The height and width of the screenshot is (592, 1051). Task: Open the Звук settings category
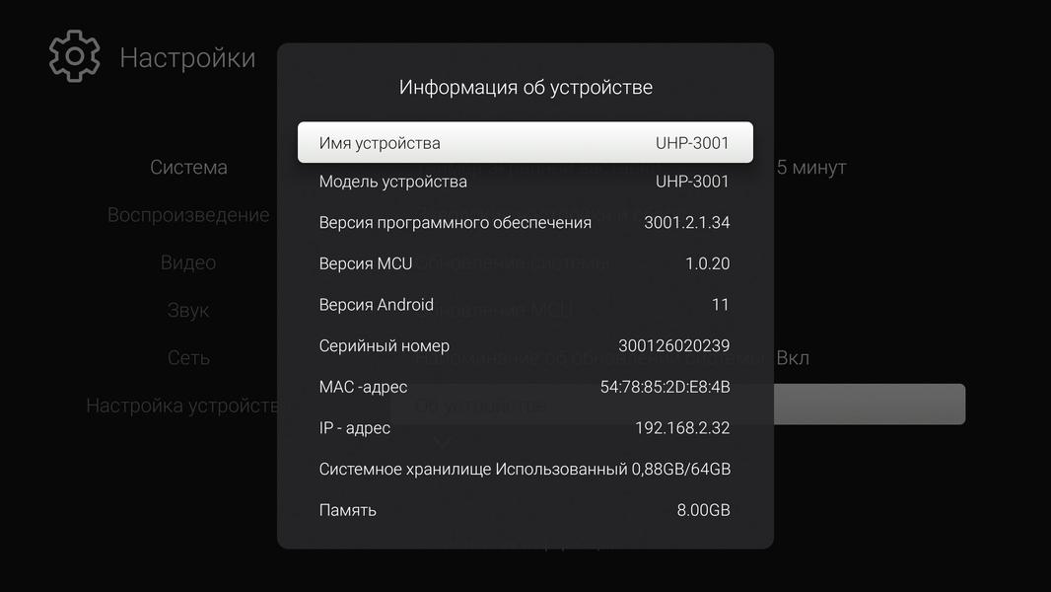[188, 311]
